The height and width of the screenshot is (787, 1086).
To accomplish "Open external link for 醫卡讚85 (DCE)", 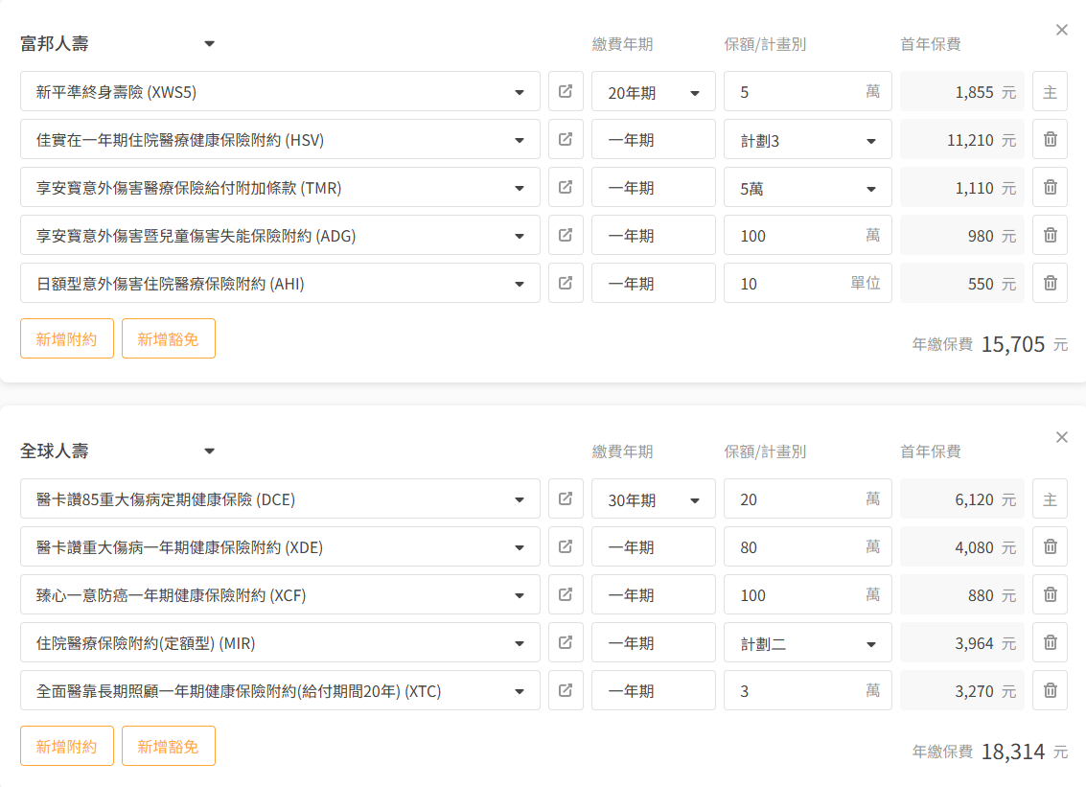I will click(566, 499).
